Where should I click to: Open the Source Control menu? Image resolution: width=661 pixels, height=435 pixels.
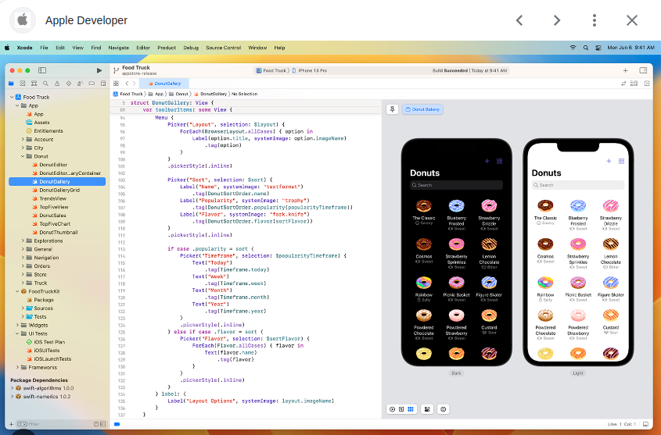[224, 48]
